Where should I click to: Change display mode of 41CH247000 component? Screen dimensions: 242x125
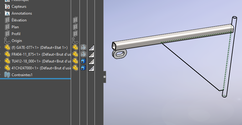[x=83, y=68]
